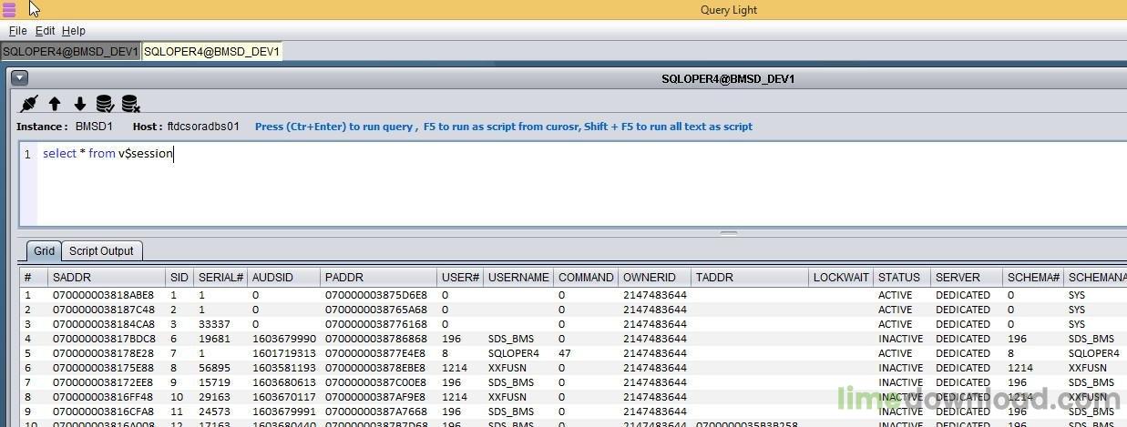Open the Edit menu
Image resolution: width=1127 pixels, height=427 pixels.
45,31
